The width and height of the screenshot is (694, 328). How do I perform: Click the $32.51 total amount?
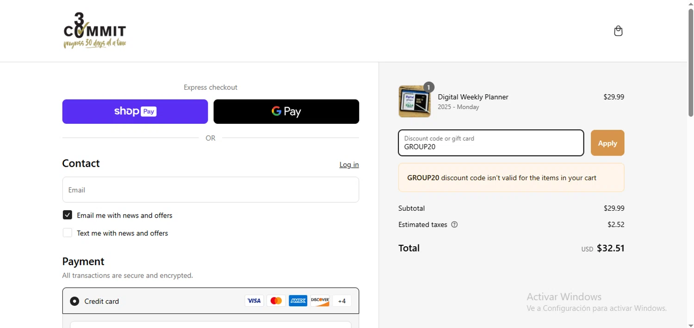[611, 248]
